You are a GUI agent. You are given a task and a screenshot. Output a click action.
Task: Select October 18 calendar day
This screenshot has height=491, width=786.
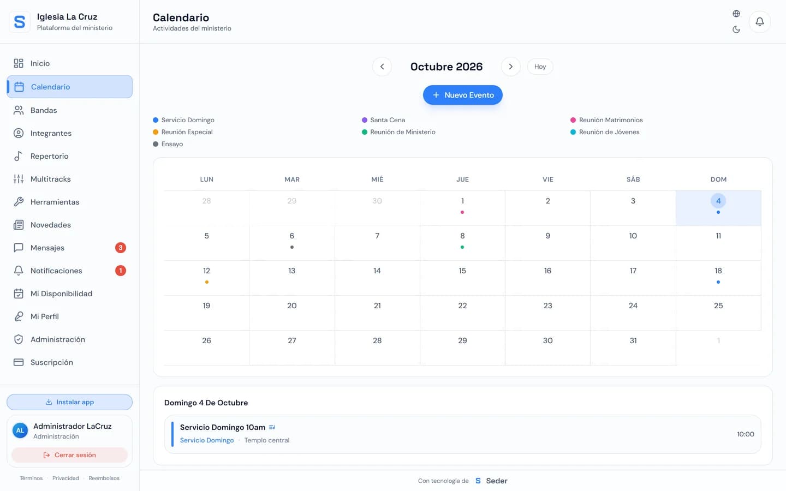click(x=718, y=278)
